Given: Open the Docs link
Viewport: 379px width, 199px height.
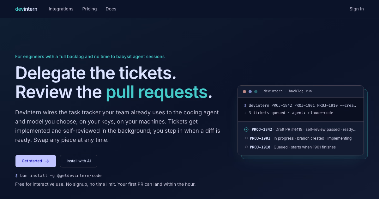Looking at the screenshot, I should coord(111,9).
